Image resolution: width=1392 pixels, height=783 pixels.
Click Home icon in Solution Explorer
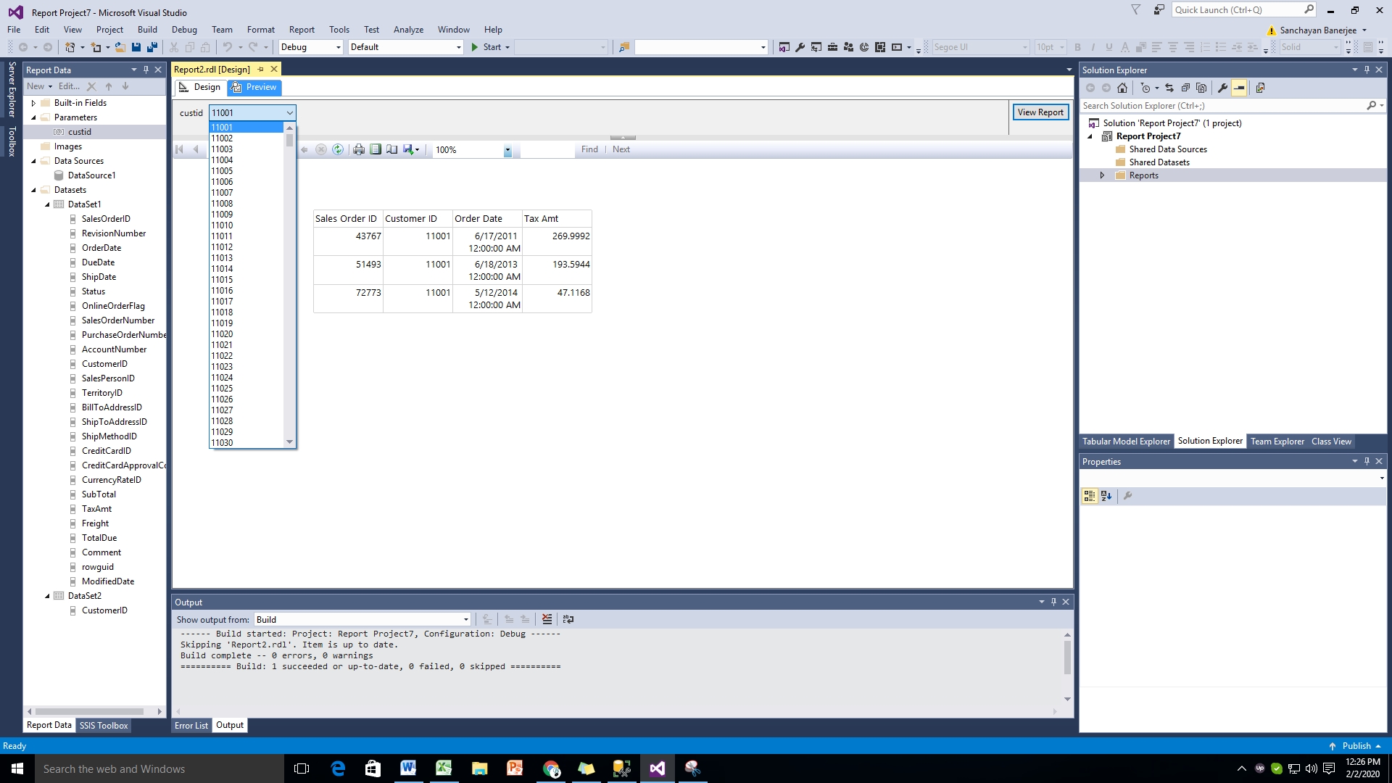[x=1122, y=88]
